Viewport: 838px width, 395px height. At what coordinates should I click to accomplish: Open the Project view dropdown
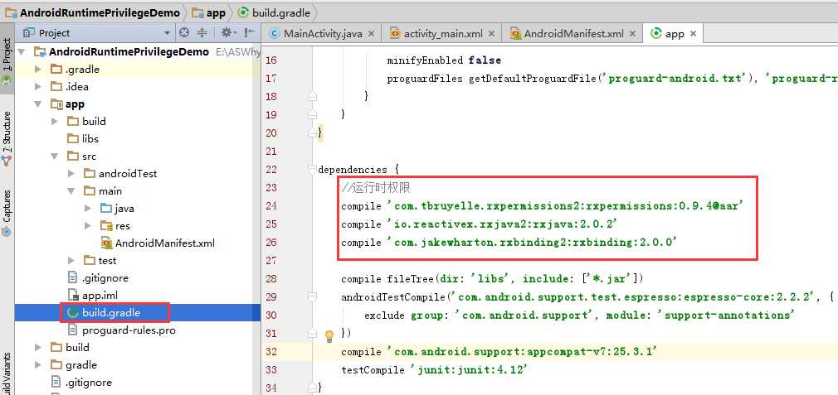click(167, 33)
